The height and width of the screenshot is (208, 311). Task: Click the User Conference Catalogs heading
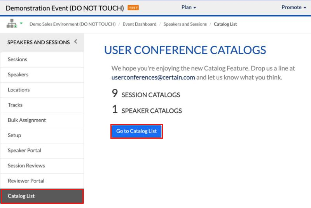click(x=185, y=50)
